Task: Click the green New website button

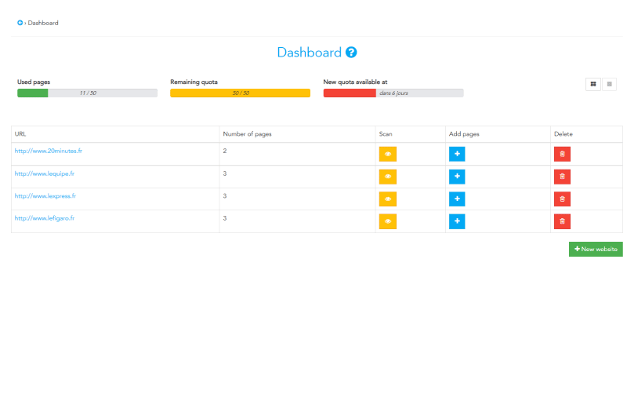Action: [x=596, y=249]
